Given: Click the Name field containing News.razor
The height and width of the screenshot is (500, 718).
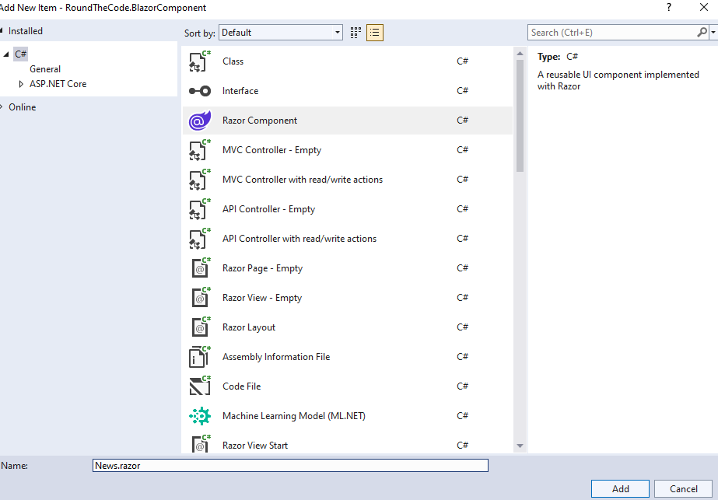Looking at the screenshot, I should coord(290,466).
